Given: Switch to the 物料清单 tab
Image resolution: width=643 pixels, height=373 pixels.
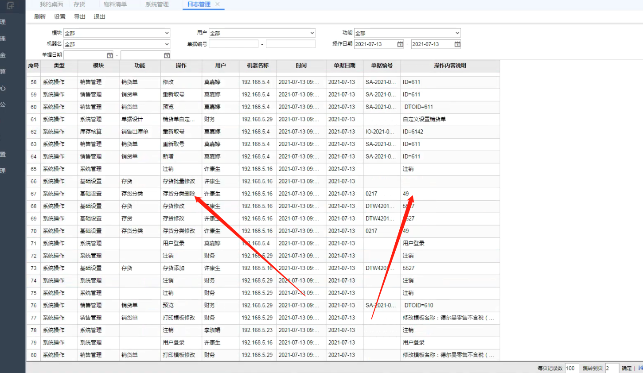Looking at the screenshot, I should click(115, 4).
